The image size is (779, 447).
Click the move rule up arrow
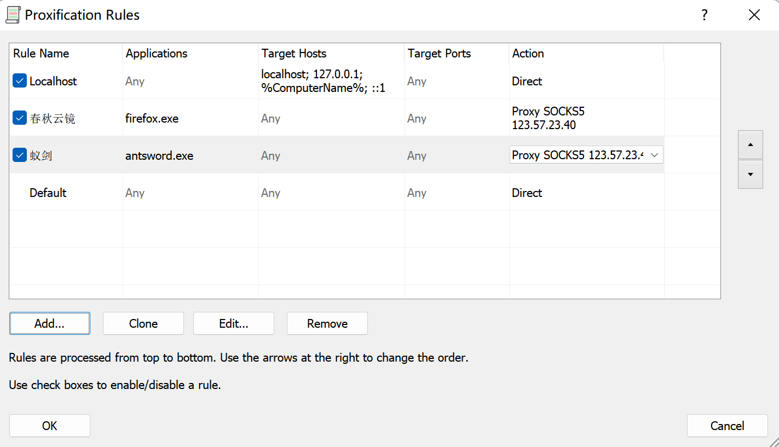[x=750, y=145]
